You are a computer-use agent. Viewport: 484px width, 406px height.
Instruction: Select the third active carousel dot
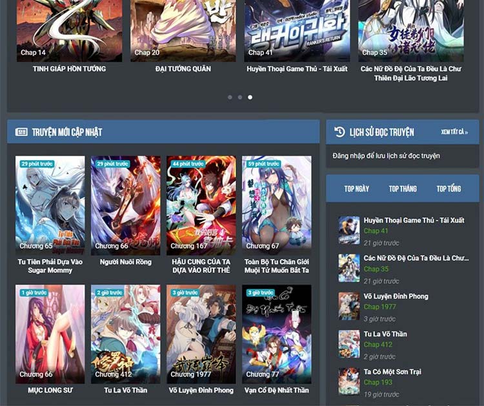point(250,97)
